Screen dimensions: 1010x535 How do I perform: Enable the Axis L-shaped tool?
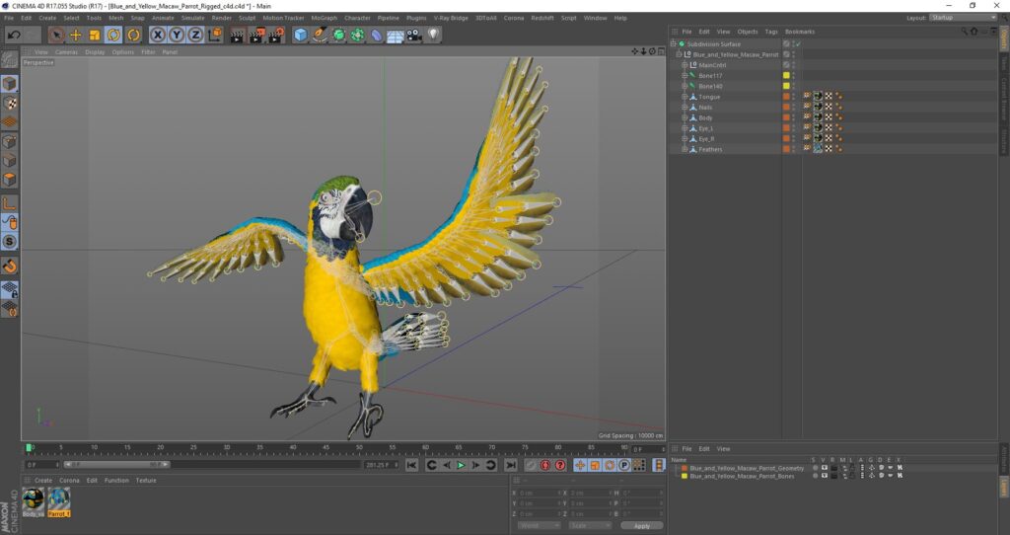click(x=9, y=203)
